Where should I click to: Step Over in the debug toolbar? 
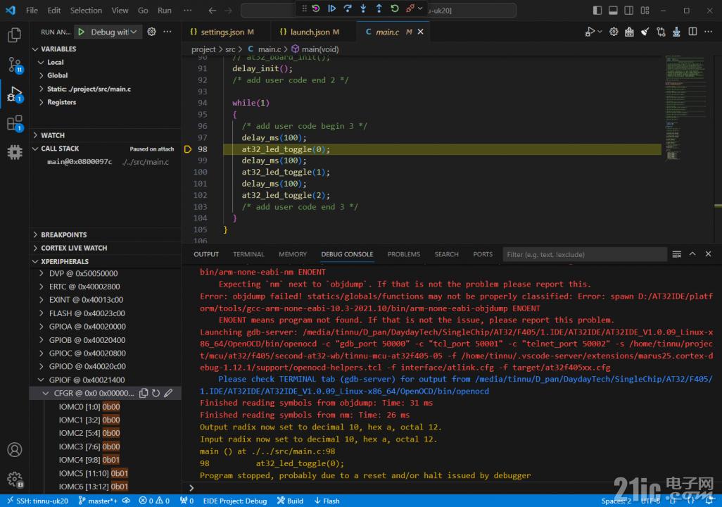pyautogui.click(x=347, y=8)
